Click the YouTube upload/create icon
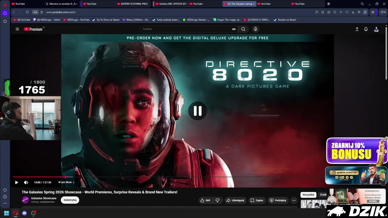Viewport: 388px width, 218px height. pos(357,29)
